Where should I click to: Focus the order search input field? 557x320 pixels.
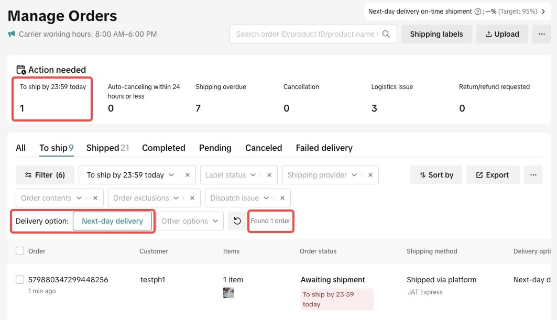click(305, 34)
